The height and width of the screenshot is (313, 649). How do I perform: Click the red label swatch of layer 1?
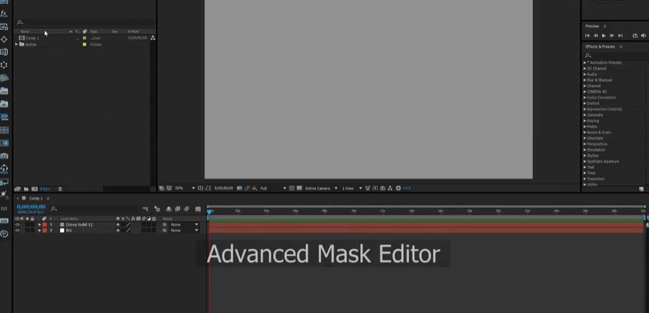(45, 225)
